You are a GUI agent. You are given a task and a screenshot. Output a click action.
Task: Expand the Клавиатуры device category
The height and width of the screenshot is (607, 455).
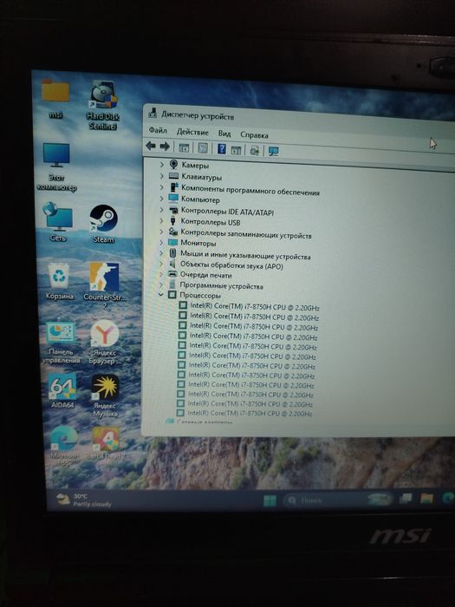tap(162, 176)
